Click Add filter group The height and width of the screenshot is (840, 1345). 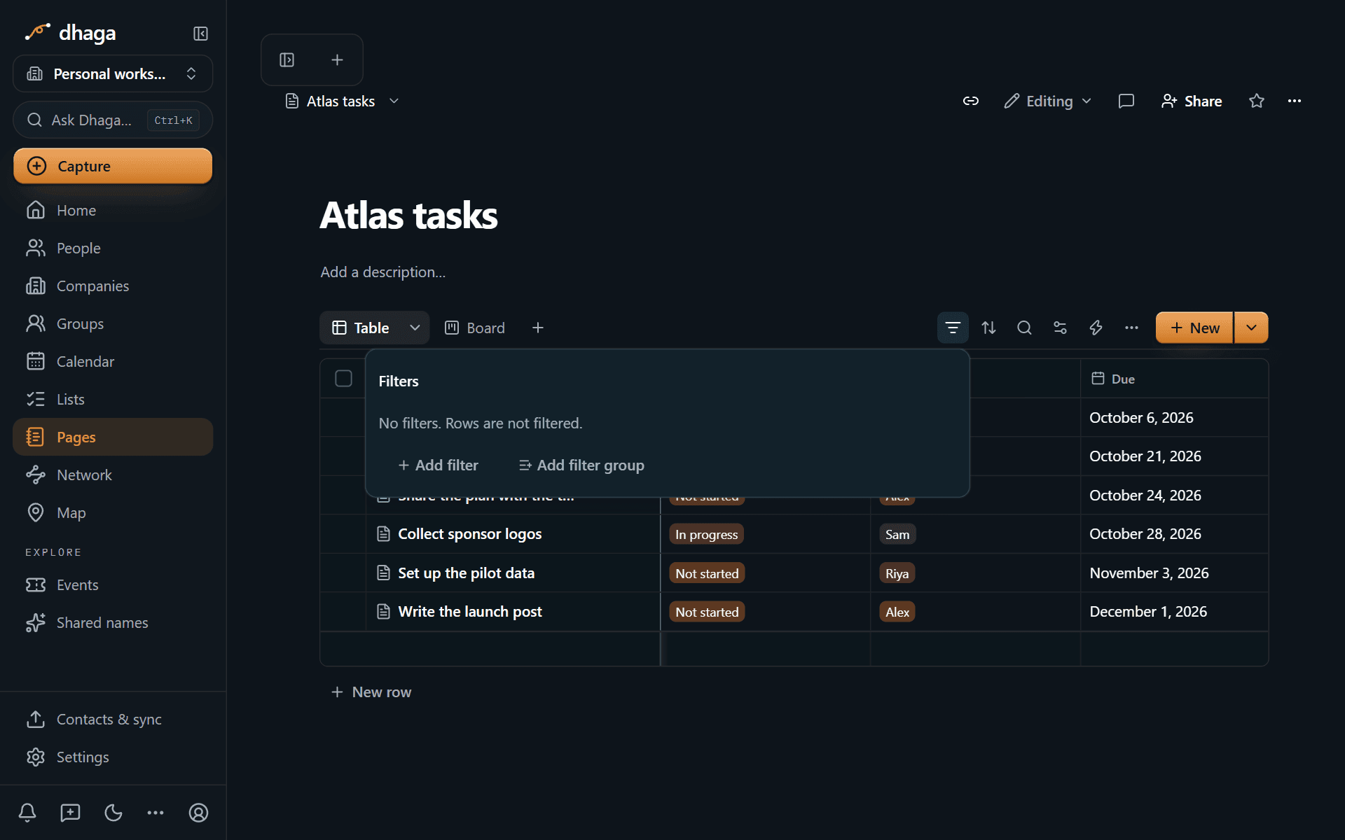coord(581,465)
